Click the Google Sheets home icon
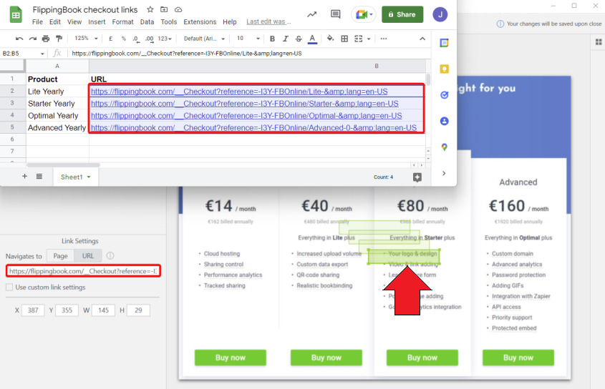 coord(16,15)
